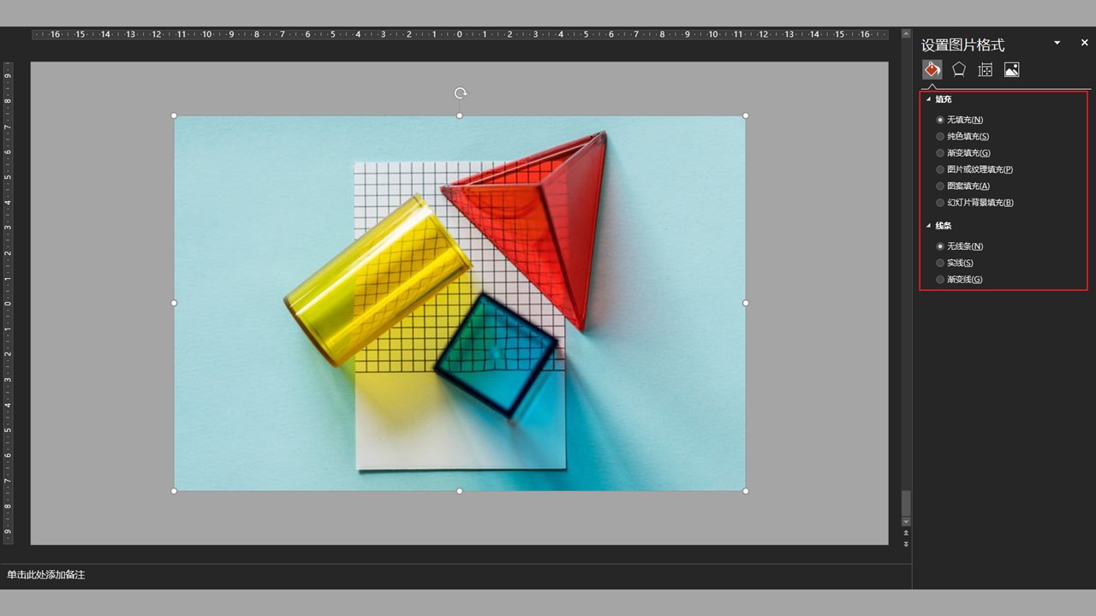
Task: Collapse the 线条 section
Action: (x=929, y=226)
